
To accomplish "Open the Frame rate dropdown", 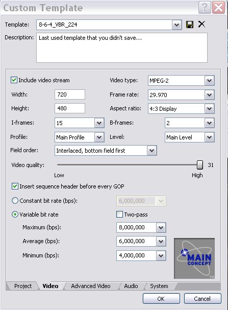I will pyautogui.click(x=209, y=95).
